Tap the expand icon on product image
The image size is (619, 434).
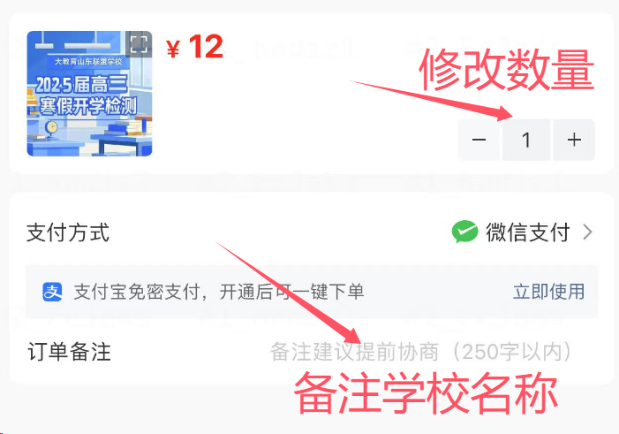pos(139,44)
